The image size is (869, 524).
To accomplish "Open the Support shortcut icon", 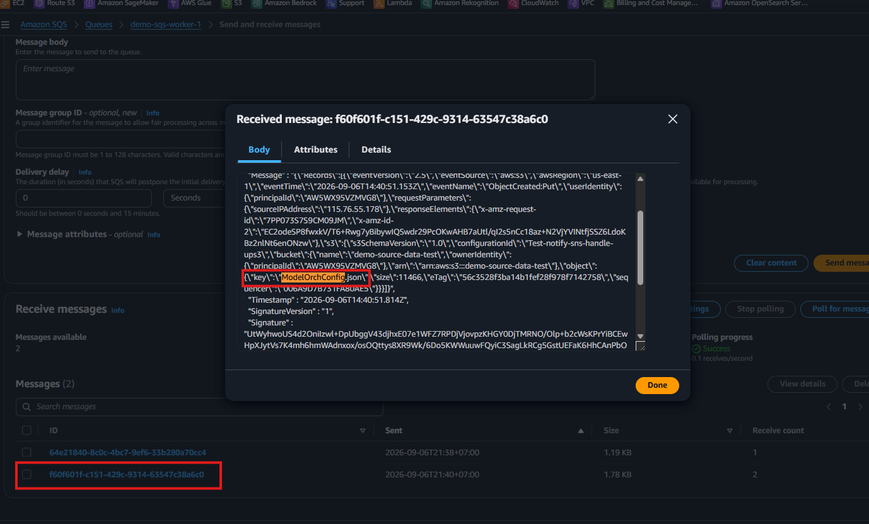I will point(331,3).
